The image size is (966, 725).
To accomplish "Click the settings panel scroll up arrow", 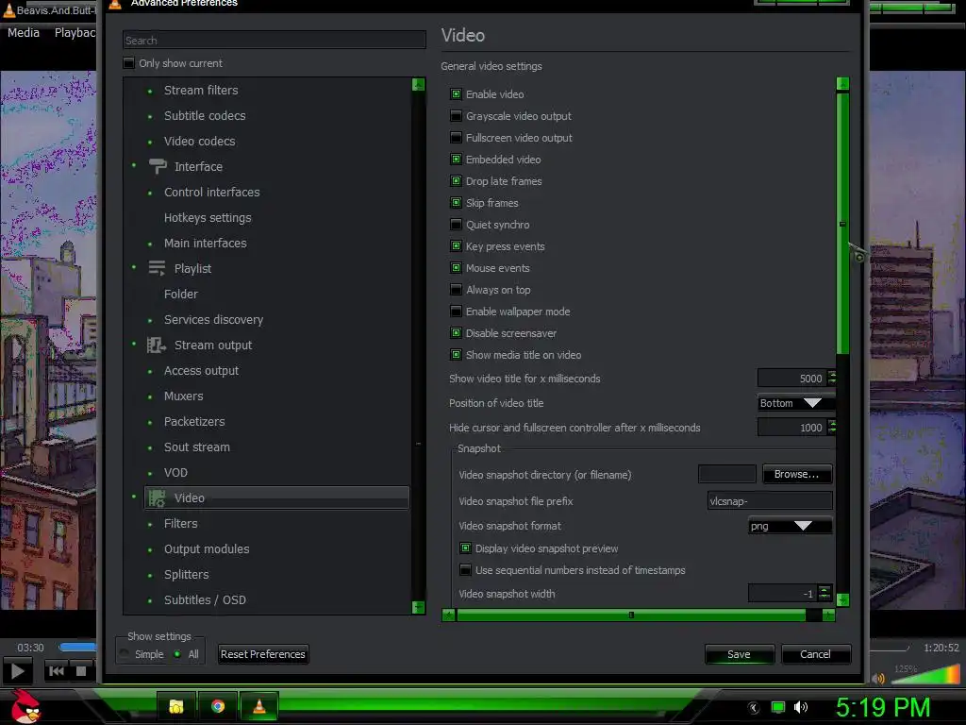I will 842,84.
